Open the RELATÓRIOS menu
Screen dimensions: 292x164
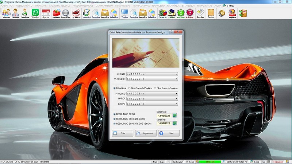(174, 6)
